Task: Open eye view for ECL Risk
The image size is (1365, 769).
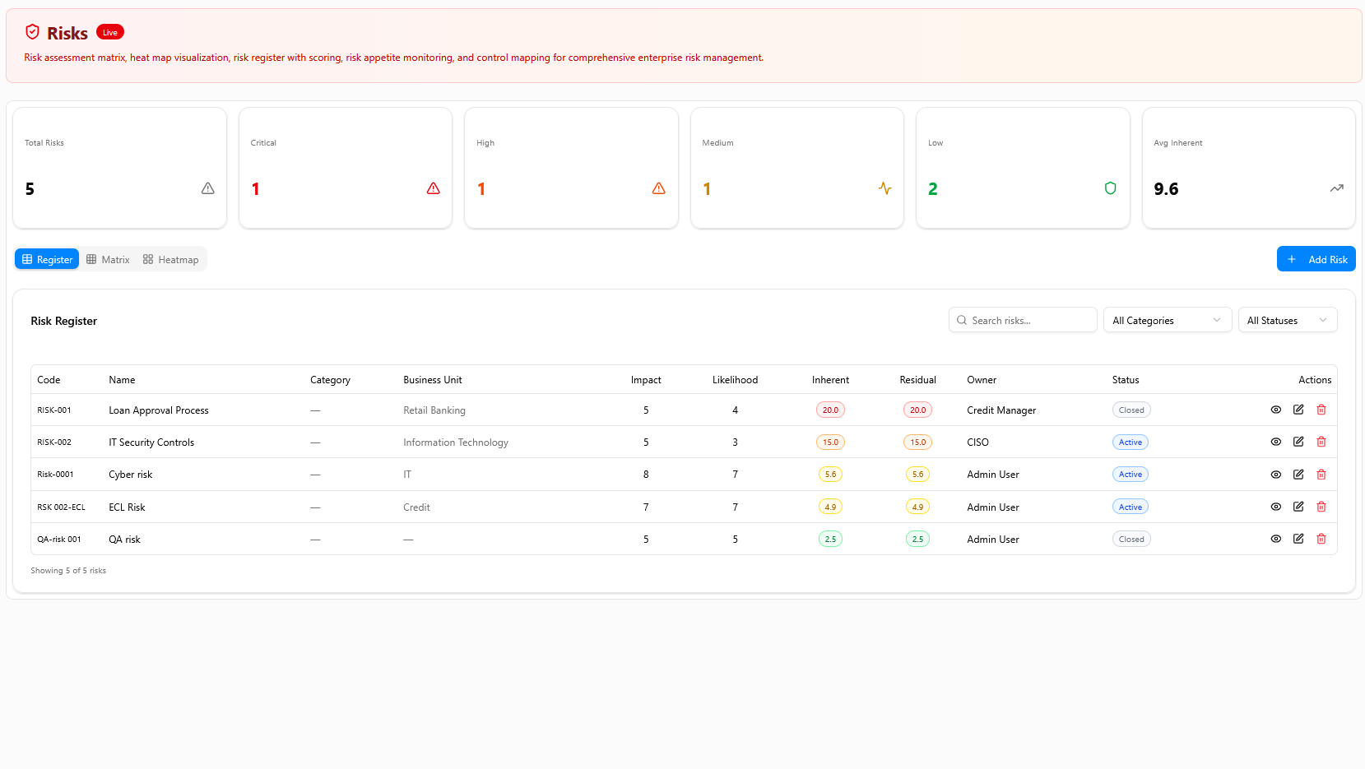Action: coord(1276,507)
